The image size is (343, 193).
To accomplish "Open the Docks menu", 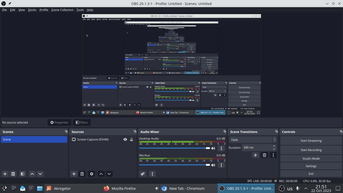I will click(32, 10).
